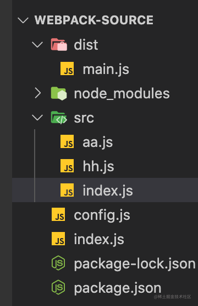Open the package.json file label
The image size is (198, 306).
tap(118, 288)
